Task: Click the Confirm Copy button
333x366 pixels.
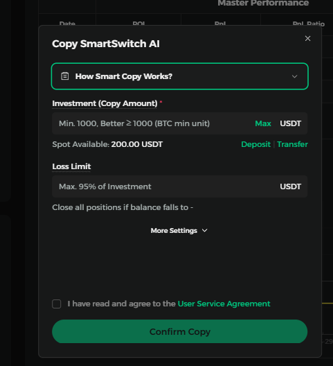Action: pos(180,331)
